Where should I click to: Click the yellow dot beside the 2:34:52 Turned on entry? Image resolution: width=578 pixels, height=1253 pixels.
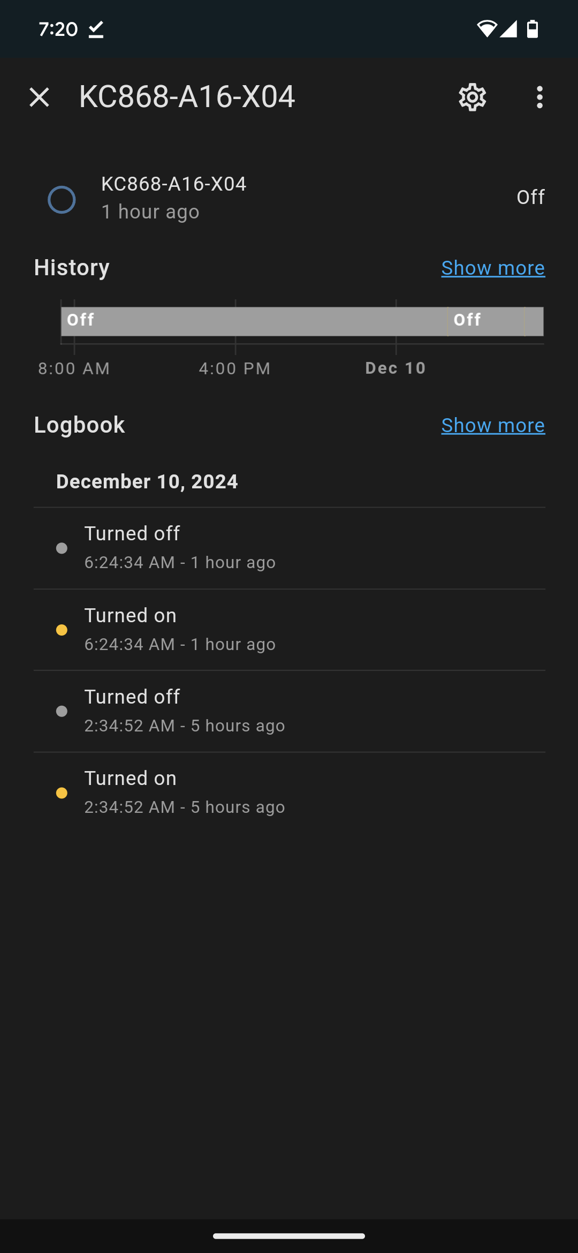click(62, 793)
